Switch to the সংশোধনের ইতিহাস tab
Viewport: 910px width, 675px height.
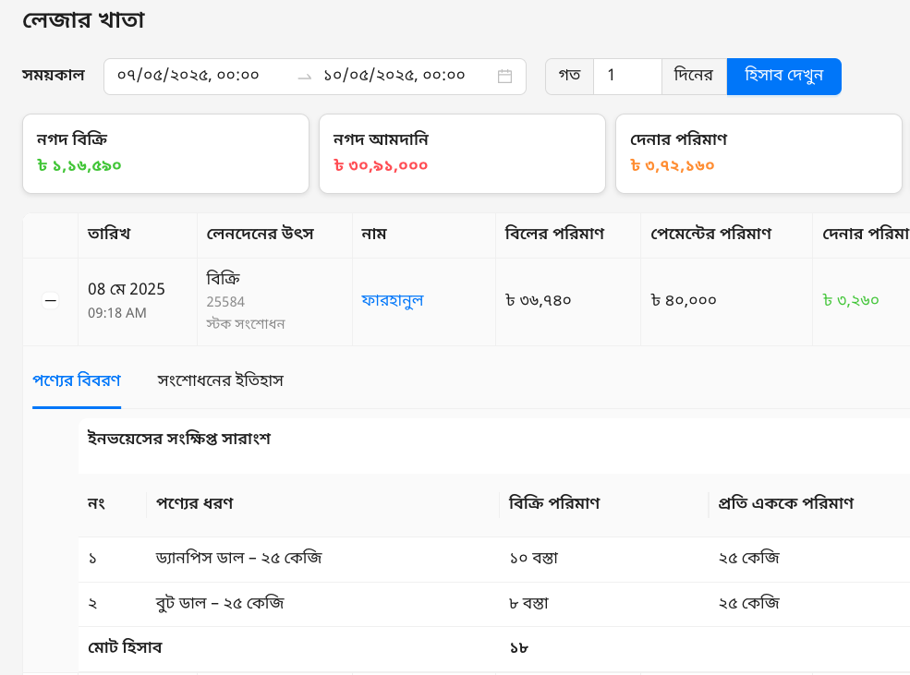pos(220,380)
